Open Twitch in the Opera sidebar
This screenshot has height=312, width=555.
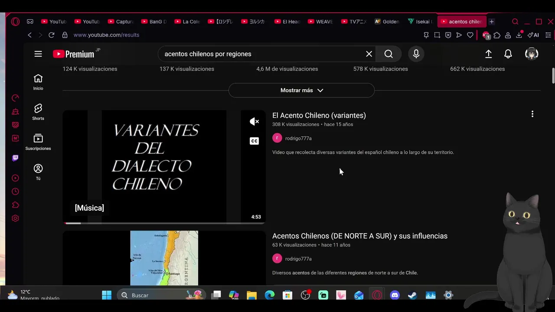coord(15,158)
